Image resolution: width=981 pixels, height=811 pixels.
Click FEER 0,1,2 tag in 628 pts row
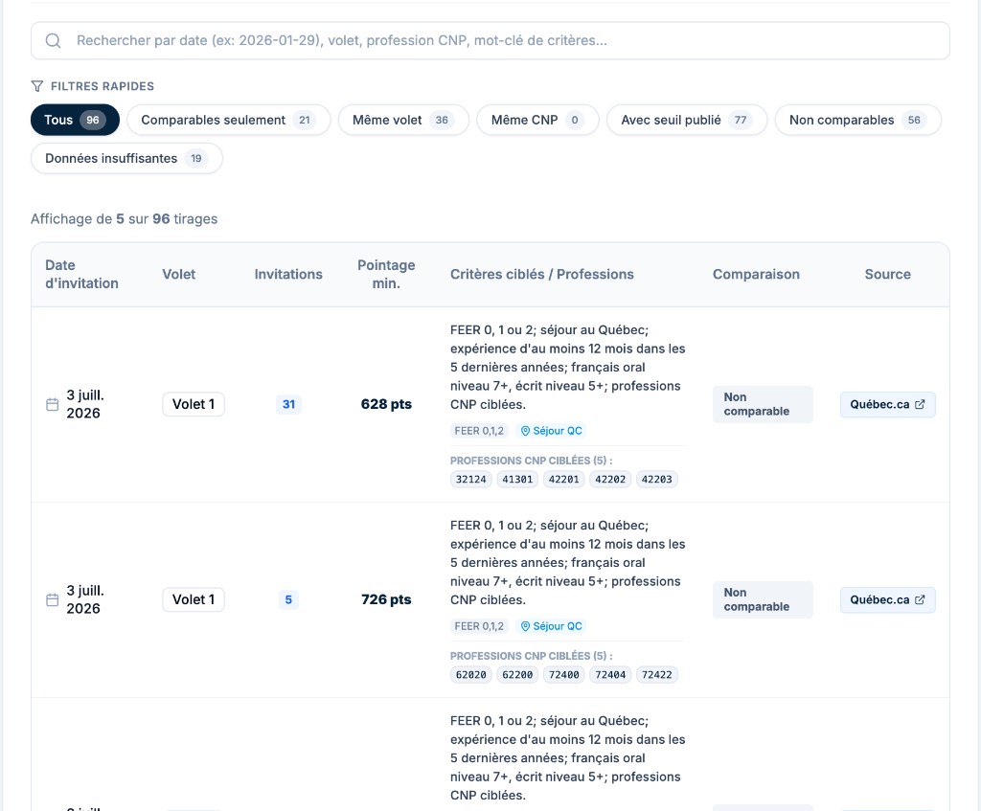coord(479,430)
